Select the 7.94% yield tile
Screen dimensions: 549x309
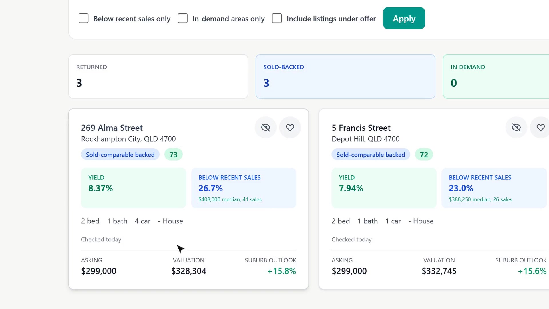click(384, 188)
